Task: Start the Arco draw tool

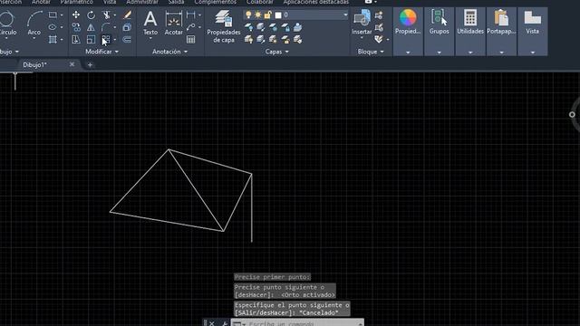Action: [x=34, y=23]
